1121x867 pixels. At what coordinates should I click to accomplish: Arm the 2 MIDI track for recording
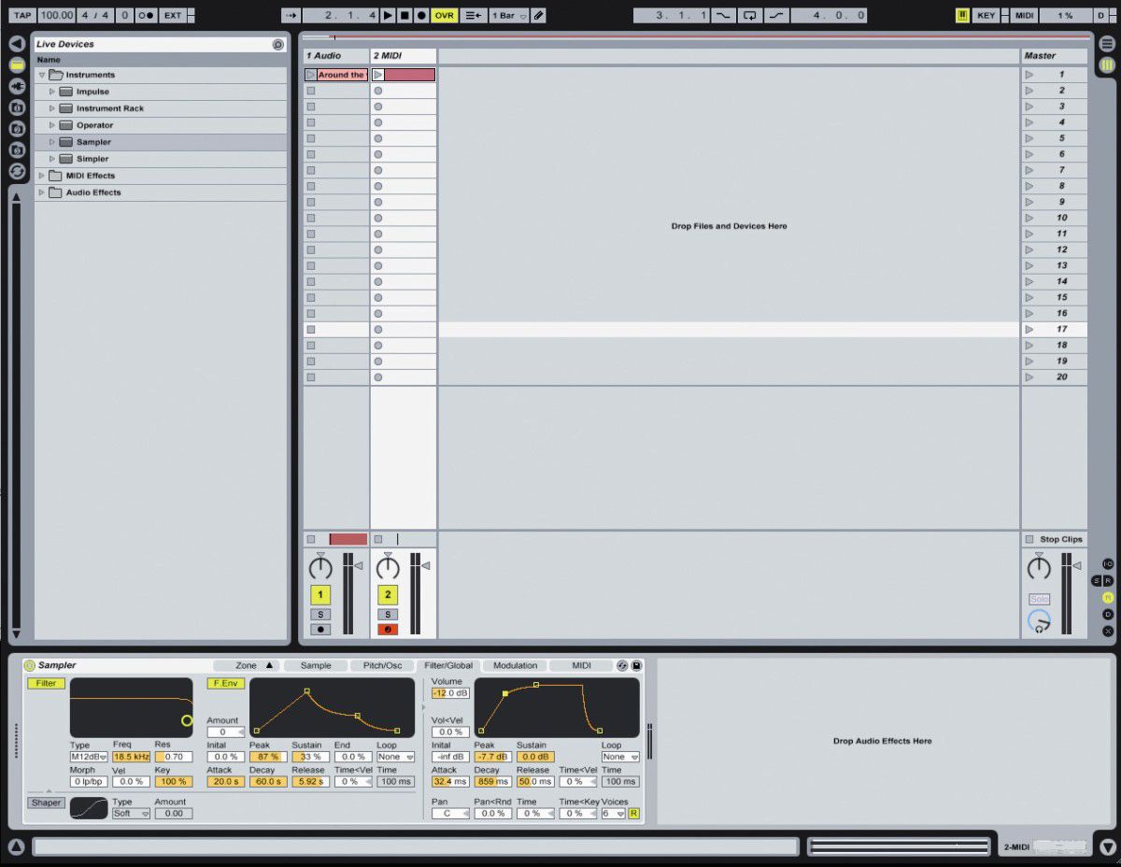388,630
